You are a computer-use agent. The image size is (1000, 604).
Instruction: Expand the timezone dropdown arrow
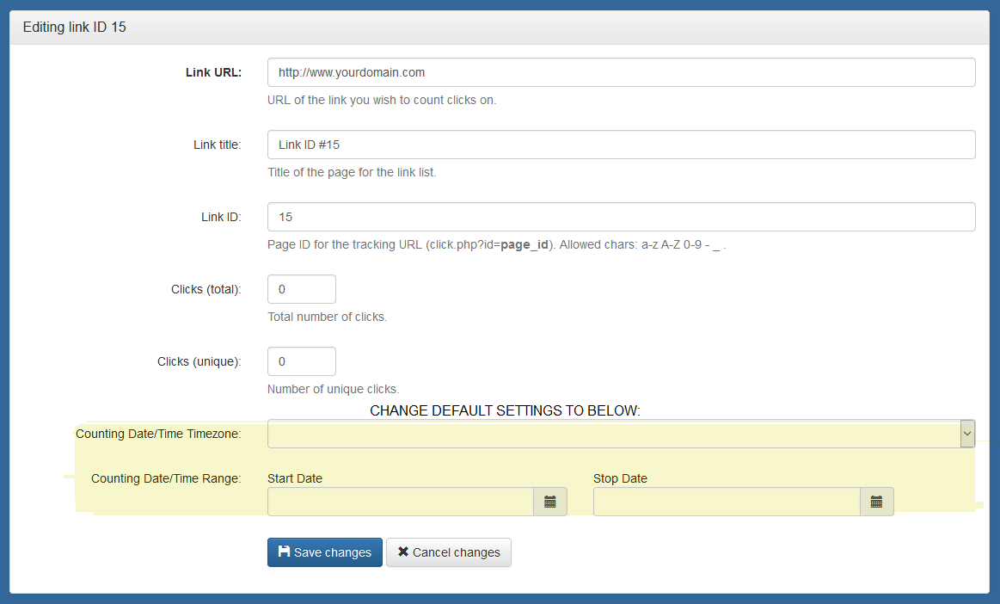(x=967, y=435)
